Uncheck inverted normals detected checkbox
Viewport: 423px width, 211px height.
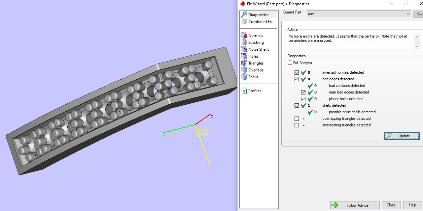click(x=297, y=72)
